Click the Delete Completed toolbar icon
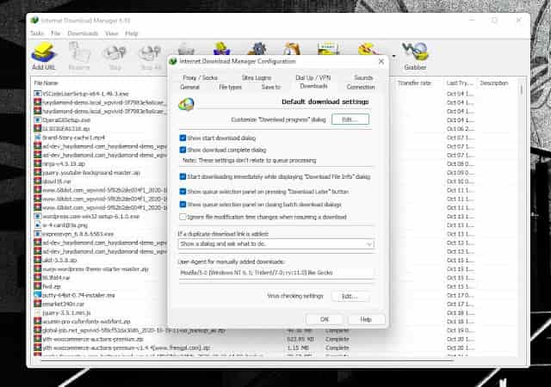This screenshot has width=551, height=387. pos(222,48)
